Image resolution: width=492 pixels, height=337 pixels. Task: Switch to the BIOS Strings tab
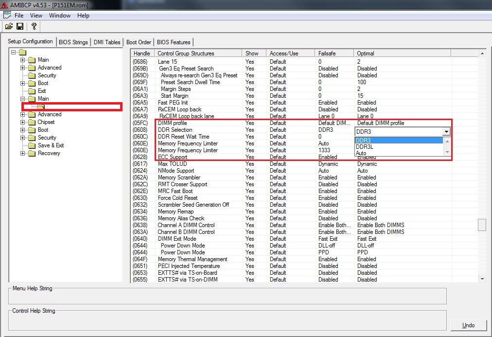click(x=73, y=42)
